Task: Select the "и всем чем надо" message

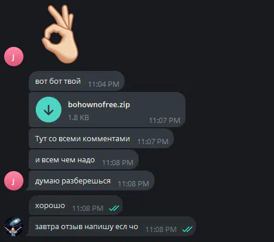Action: pyautogui.click(x=84, y=159)
